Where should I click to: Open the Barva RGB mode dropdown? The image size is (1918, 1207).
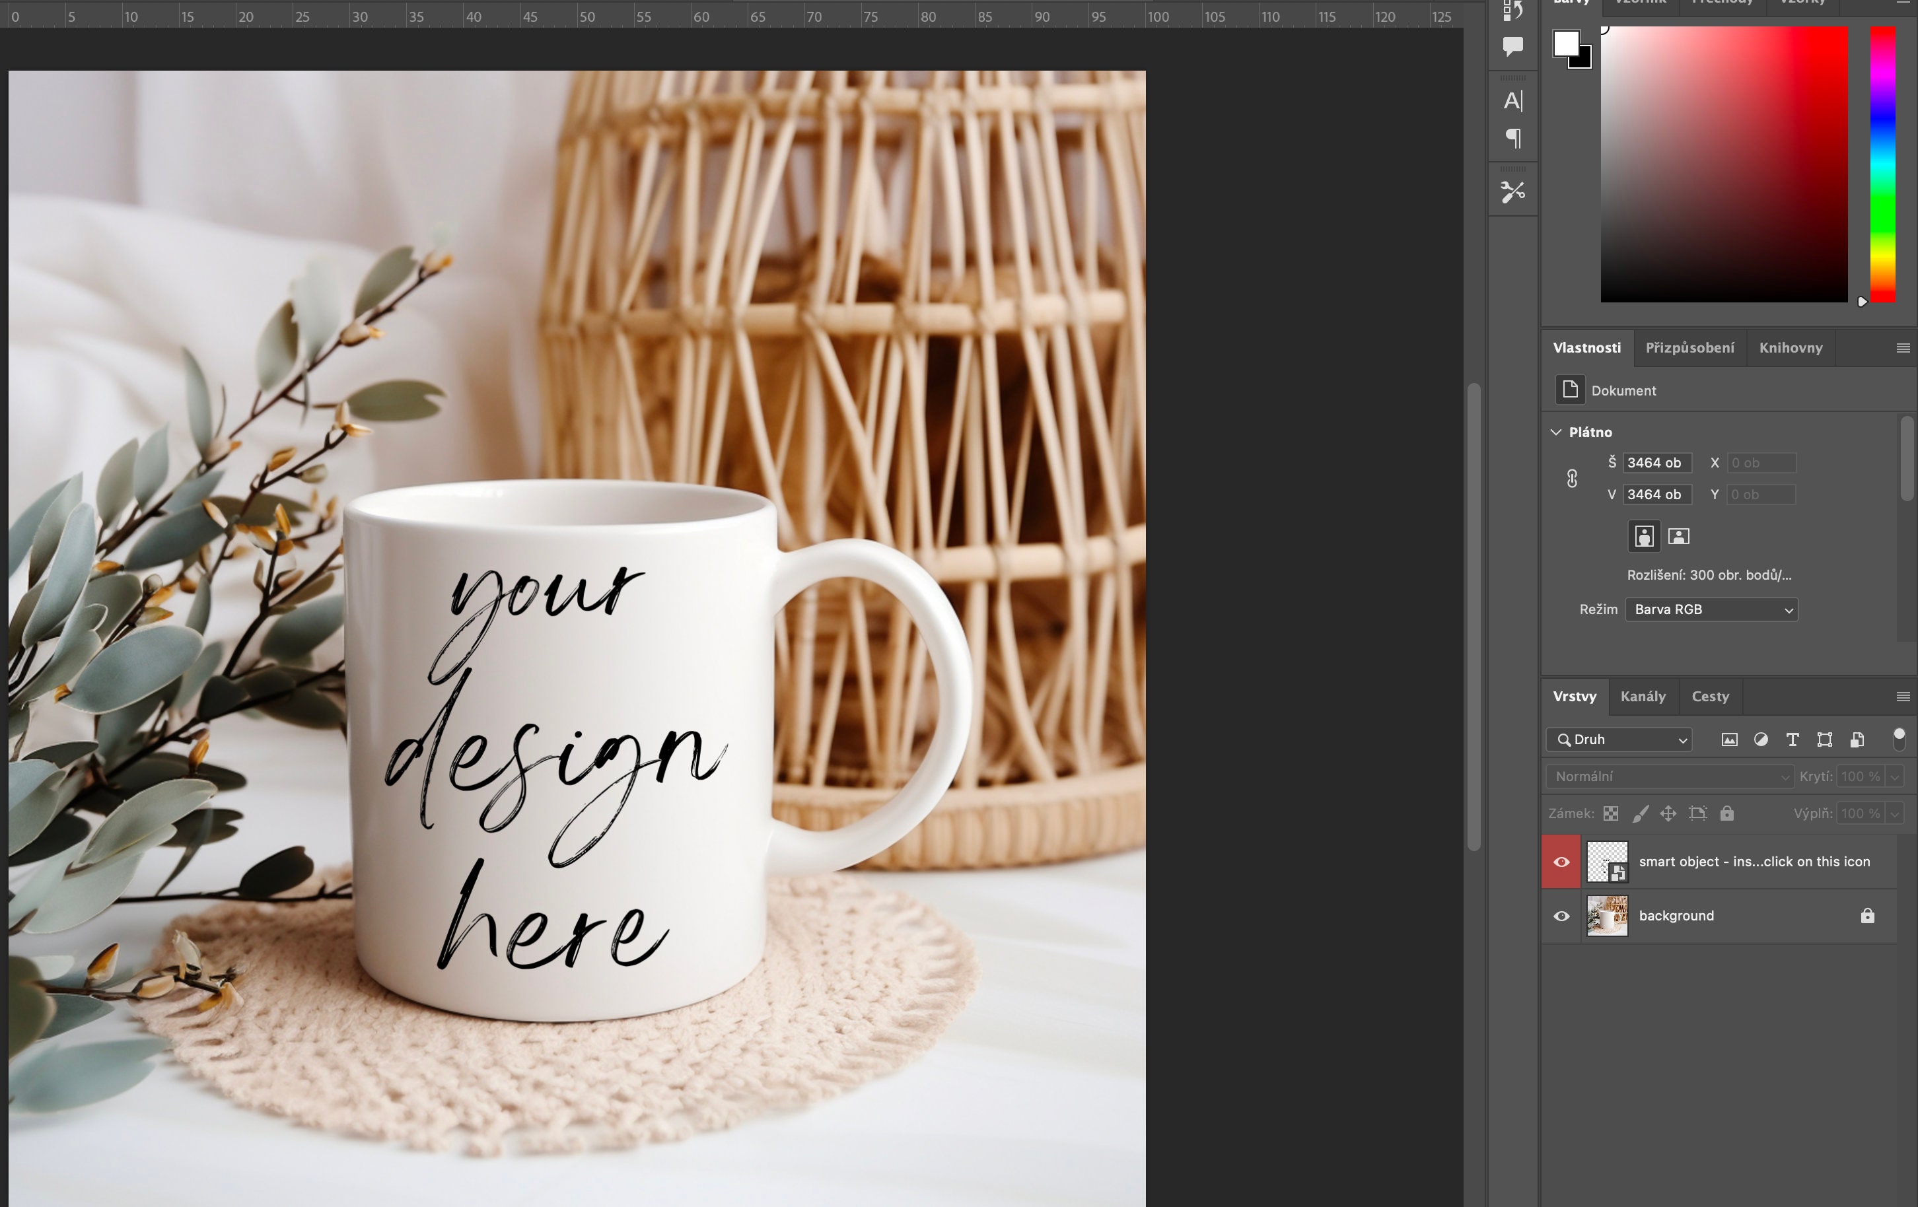coord(1711,609)
